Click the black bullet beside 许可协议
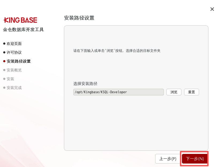 (x=4, y=53)
